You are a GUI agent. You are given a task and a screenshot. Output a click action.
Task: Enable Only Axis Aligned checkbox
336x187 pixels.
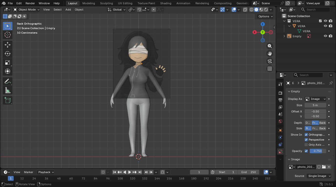tap(306, 145)
